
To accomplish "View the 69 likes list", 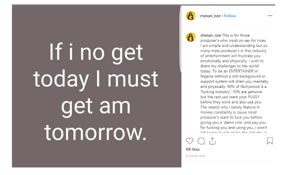I will (194, 149).
